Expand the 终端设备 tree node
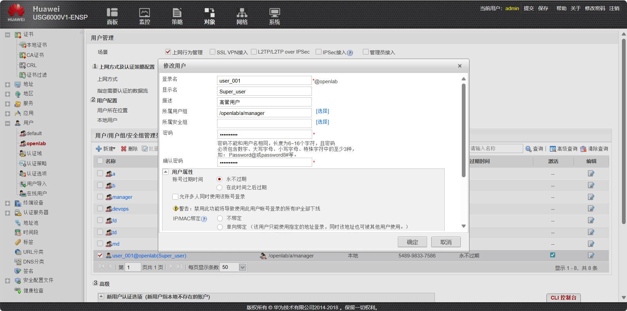The image size is (627, 311). coord(7,203)
